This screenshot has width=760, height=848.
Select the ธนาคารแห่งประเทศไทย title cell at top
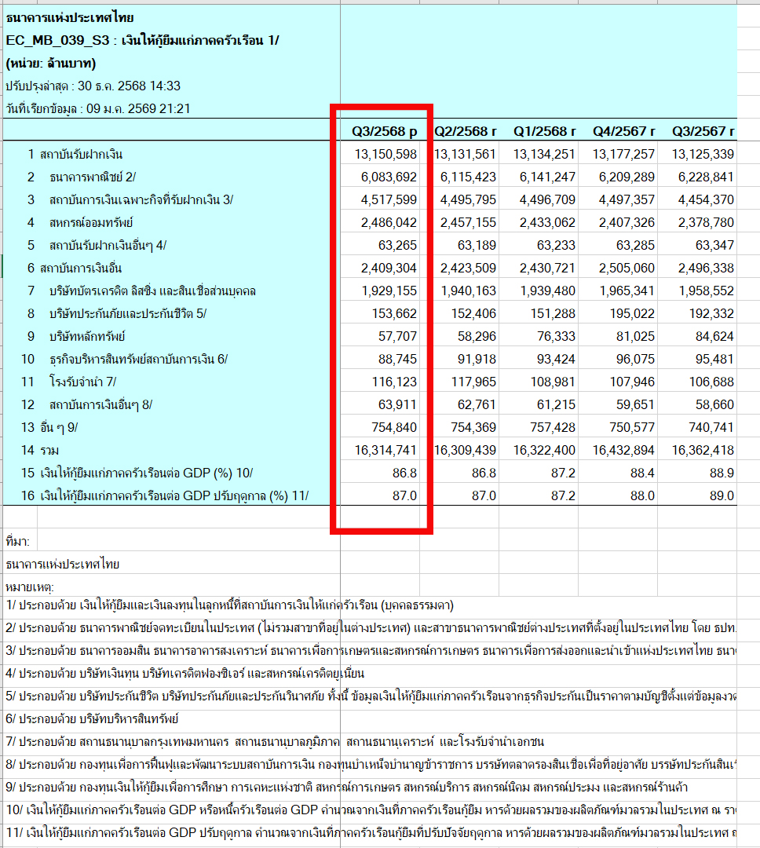(70, 17)
